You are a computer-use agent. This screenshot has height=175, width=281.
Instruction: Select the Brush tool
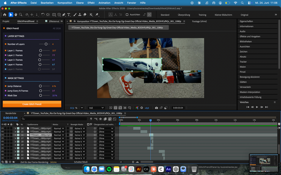[75, 15]
